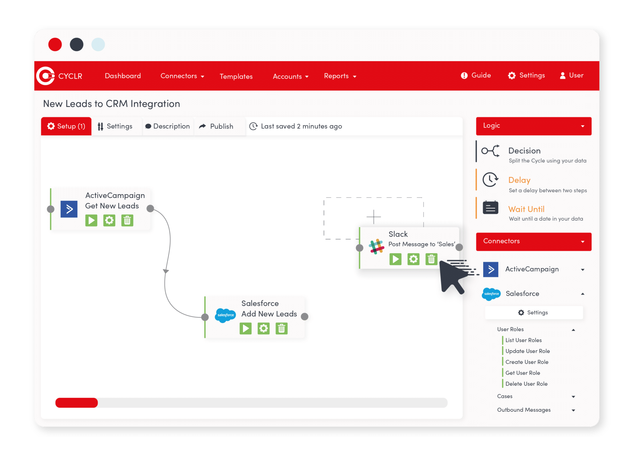630x464 pixels.
Task: Delete the Salesforce Add New Leads step
Action: point(281,328)
